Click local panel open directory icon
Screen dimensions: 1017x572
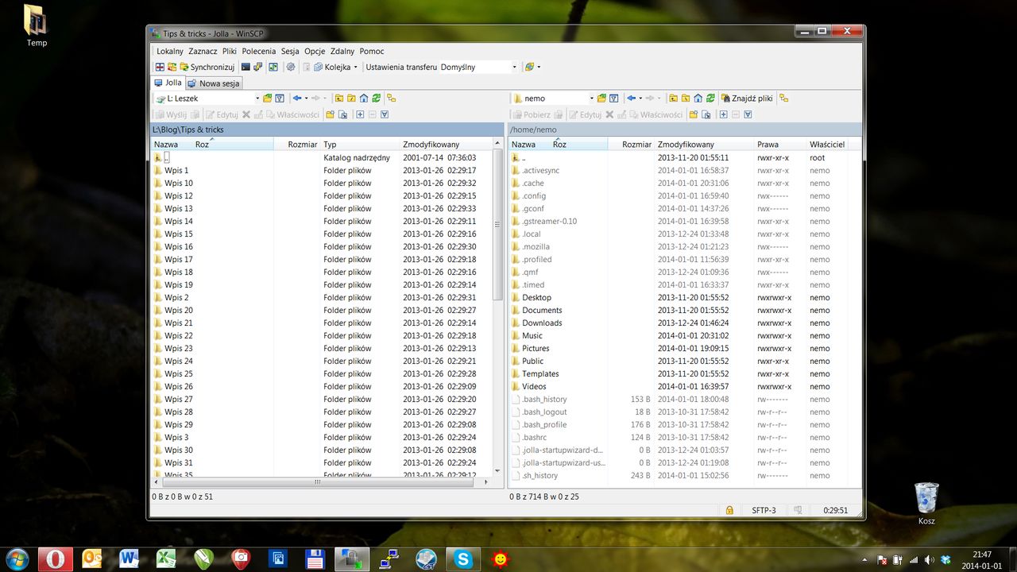coord(267,99)
